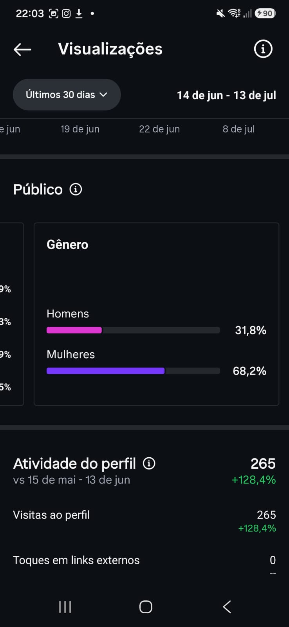Select the 22 de jun date marker
Viewport: 289px width, 627px height.
159,129
